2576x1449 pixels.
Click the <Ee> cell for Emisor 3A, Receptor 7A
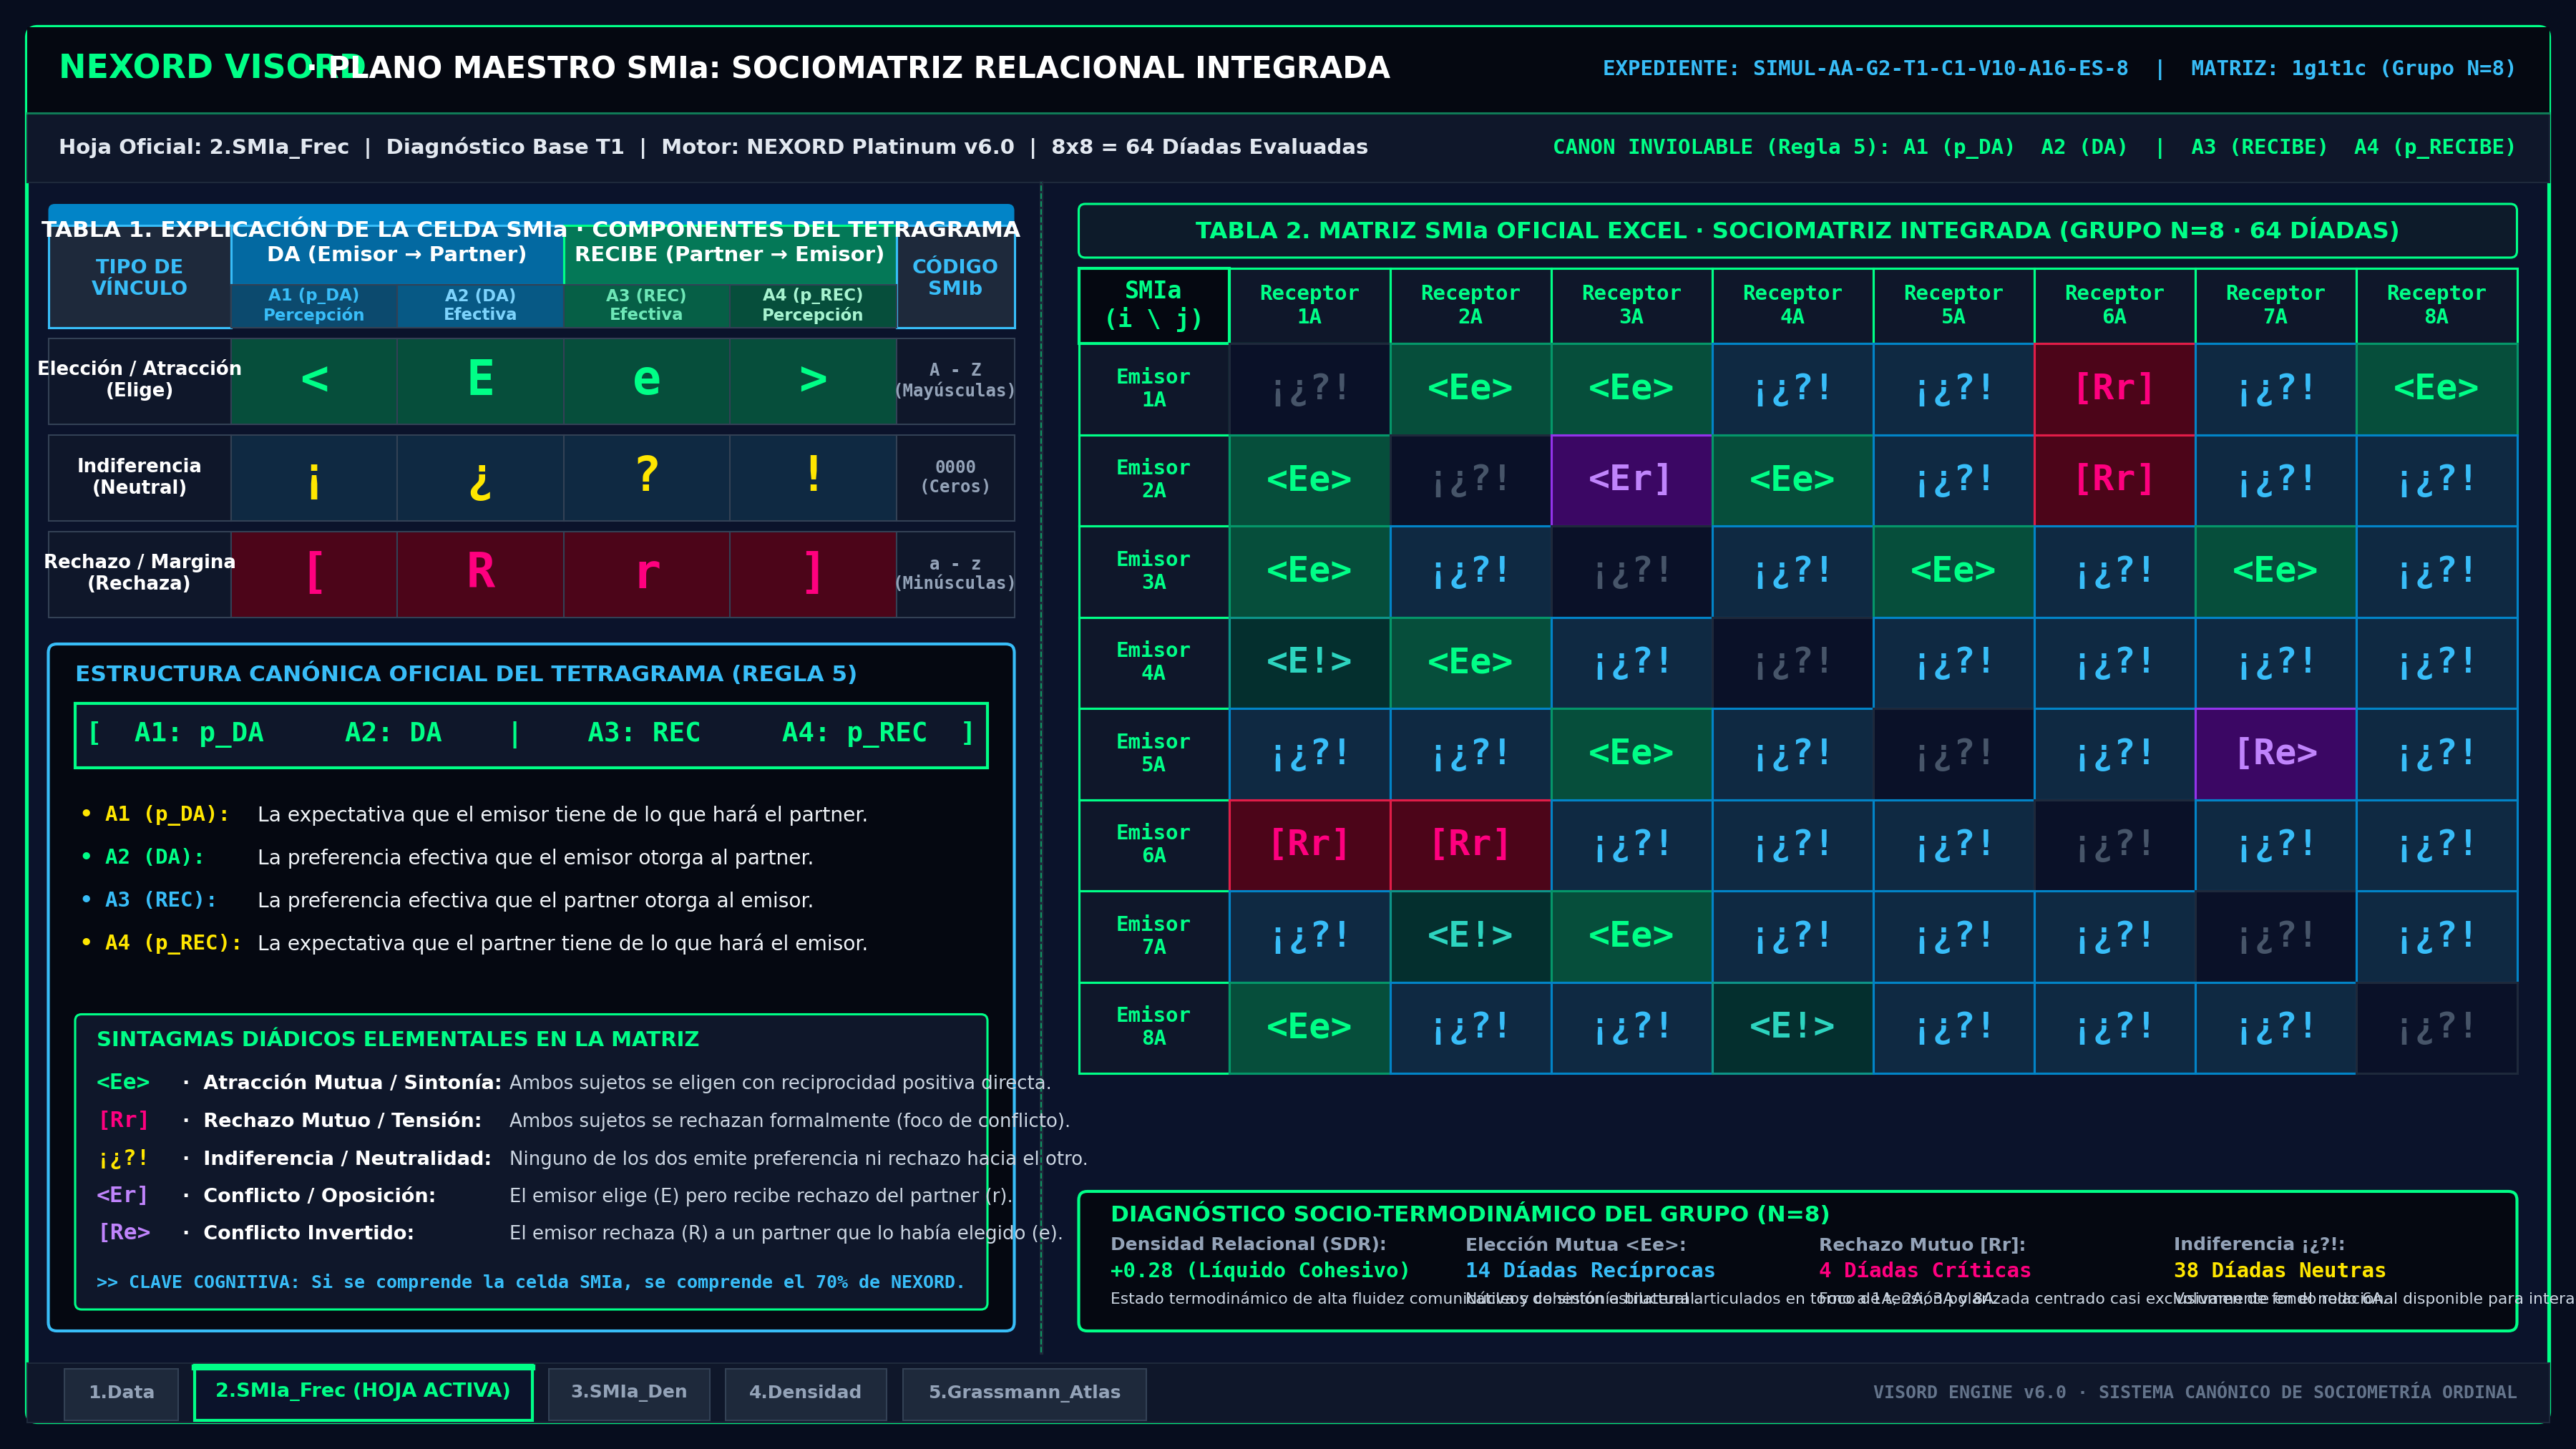(2275, 571)
